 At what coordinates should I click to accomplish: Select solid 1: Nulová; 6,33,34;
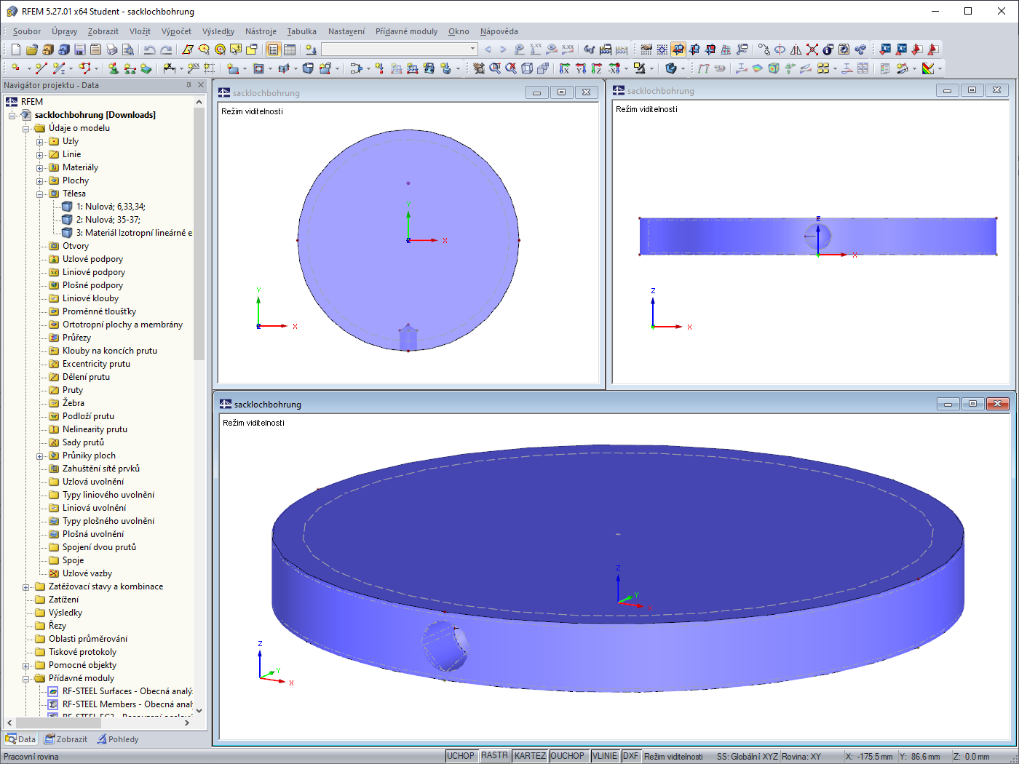pos(111,207)
